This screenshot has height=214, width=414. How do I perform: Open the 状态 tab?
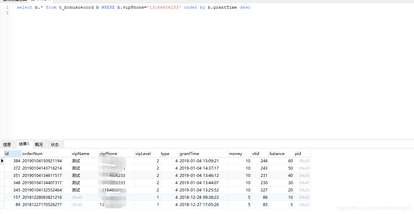54,144
